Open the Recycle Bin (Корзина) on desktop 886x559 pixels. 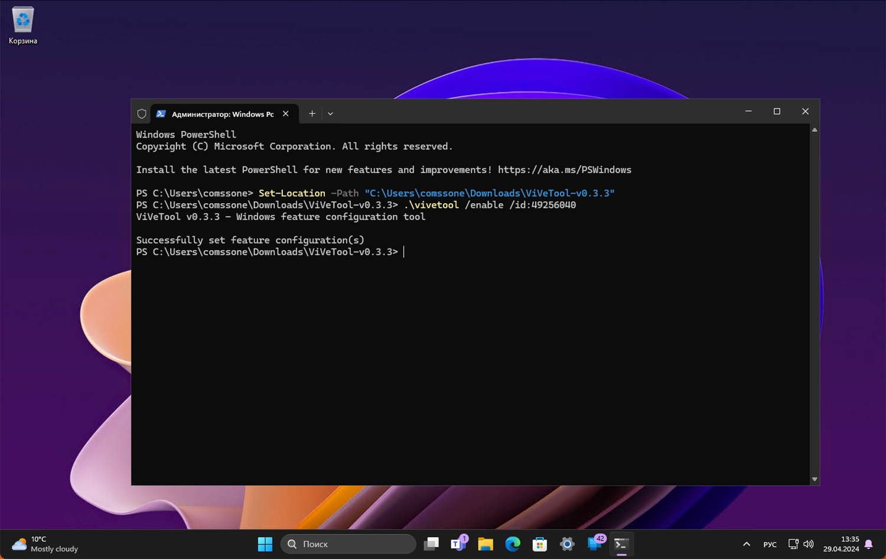[22, 25]
